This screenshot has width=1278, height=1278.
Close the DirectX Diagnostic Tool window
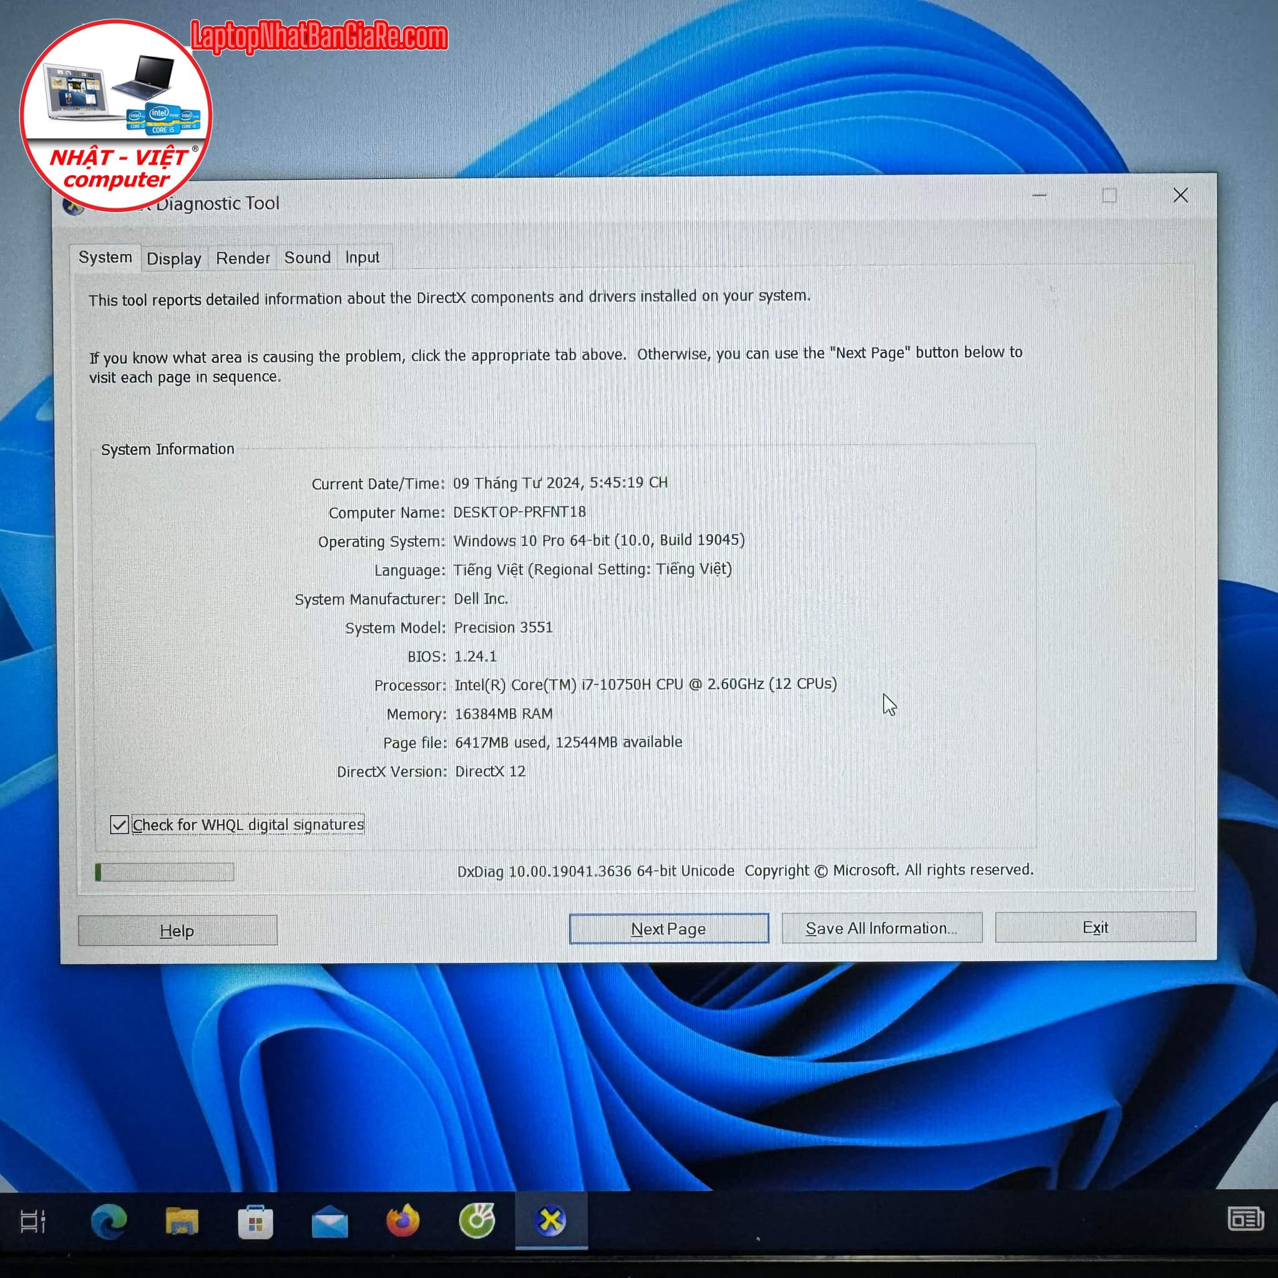(1180, 195)
